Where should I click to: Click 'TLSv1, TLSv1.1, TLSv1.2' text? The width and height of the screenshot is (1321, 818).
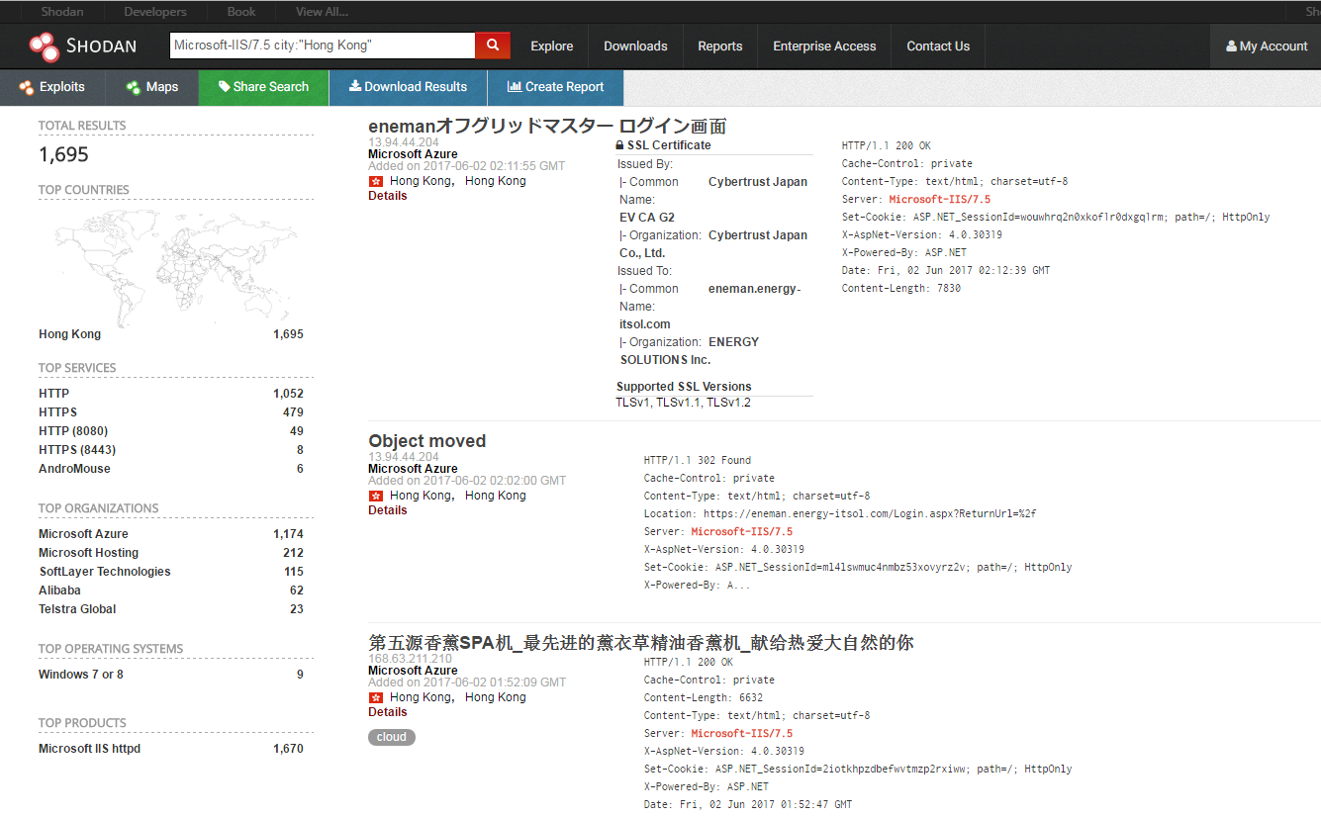tap(683, 403)
